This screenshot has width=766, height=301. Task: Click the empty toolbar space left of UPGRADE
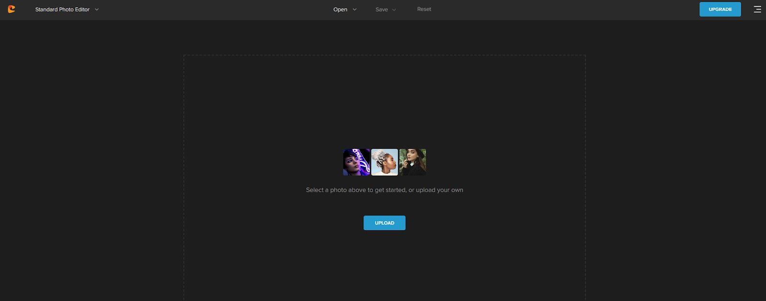574,10
